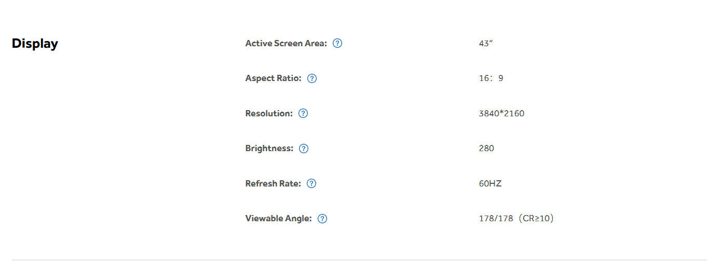Select the Aspect Ratio label text
The image size is (707, 268).
pos(273,78)
